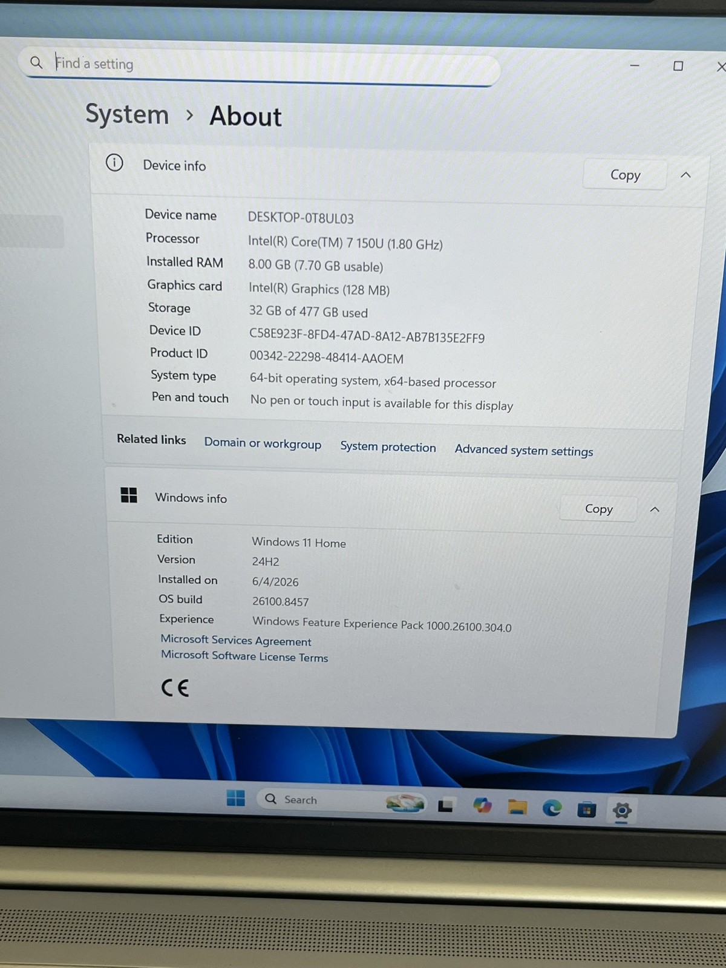Viewport: 726px width, 968px height.
Task: Select the Product ID 00342-22298-48414-AAOEM
Action: [327, 358]
